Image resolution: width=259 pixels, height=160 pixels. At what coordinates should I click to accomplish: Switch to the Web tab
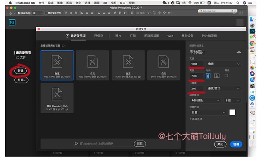tap(170, 36)
